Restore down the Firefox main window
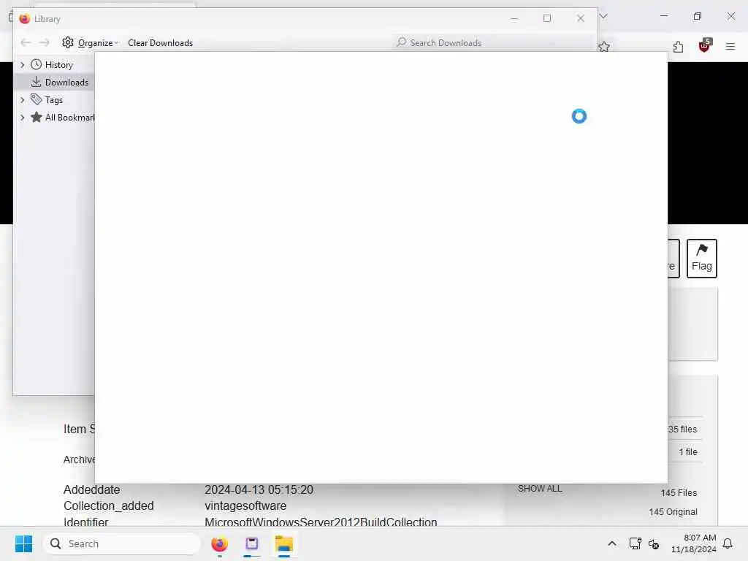 click(698, 16)
